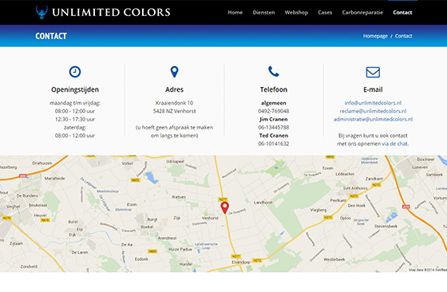Click Venhorst label on the map
The height and width of the screenshot is (292, 447).
point(210,218)
